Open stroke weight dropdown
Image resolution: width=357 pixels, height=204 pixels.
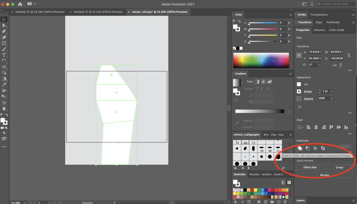click(x=332, y=91)
